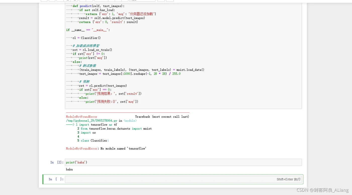Click the <module> text in traceback

130,121
